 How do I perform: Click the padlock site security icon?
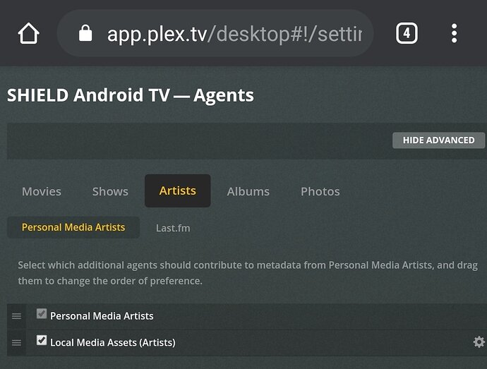(x=85, y=33)
